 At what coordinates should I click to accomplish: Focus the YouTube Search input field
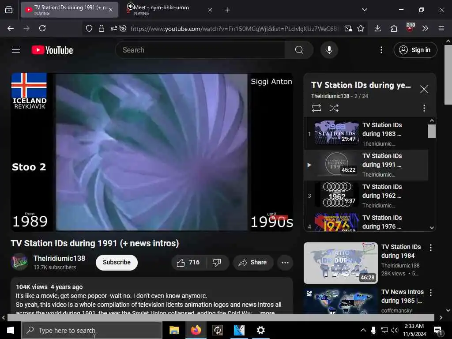click(200, 50)
